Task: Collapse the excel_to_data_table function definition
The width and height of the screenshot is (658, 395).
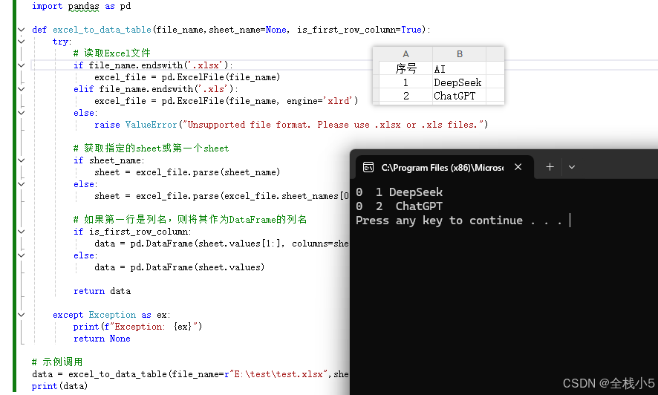Action: [x=21, y=30]
